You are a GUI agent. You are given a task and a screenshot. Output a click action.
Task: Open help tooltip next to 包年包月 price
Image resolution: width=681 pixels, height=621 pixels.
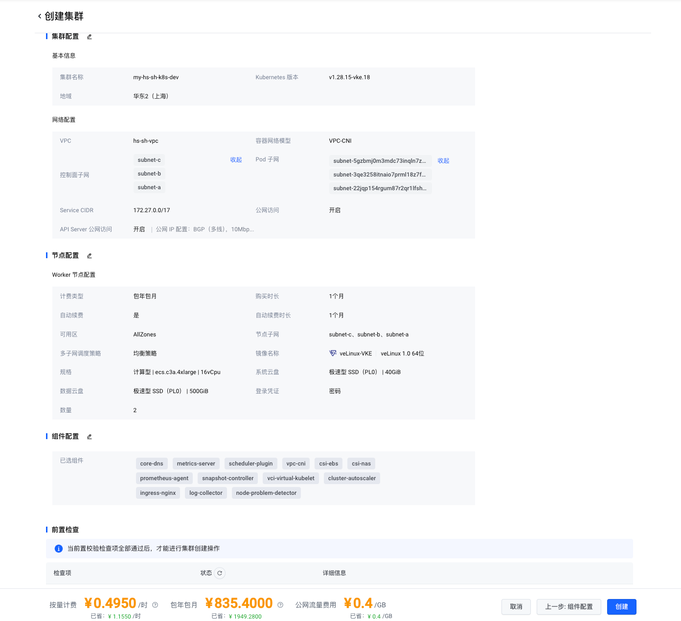point(280,605)
